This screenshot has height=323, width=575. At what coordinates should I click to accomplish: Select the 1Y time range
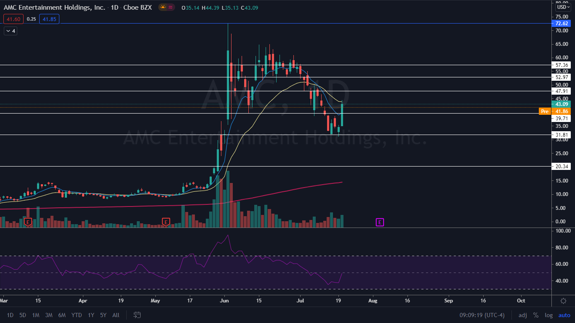91,315
